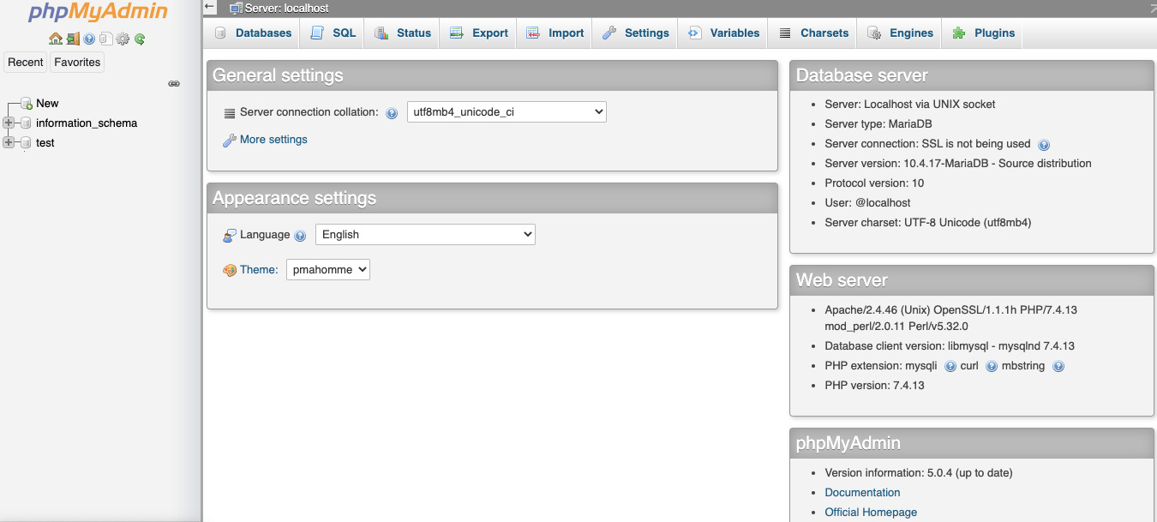The image size is (1157, 522).
Task: Click 'PHP version: 7.4.13' text
Action: pos(874,385)
